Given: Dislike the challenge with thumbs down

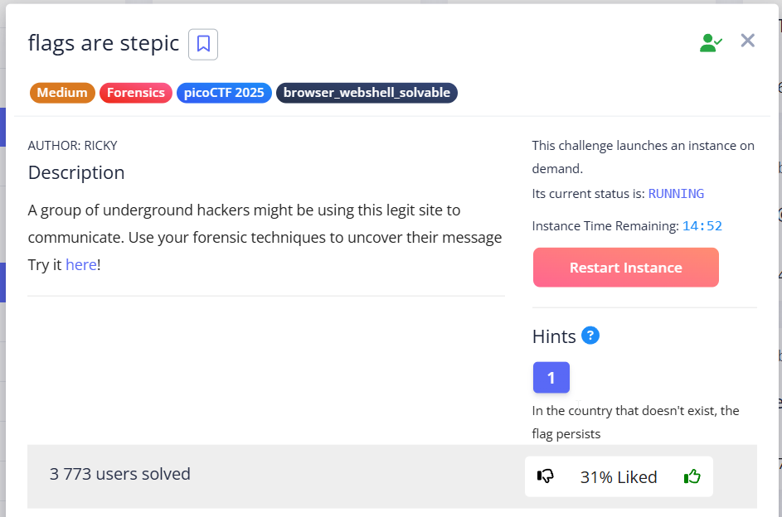Looking at the screenshot, I should [x=546, y=476].
